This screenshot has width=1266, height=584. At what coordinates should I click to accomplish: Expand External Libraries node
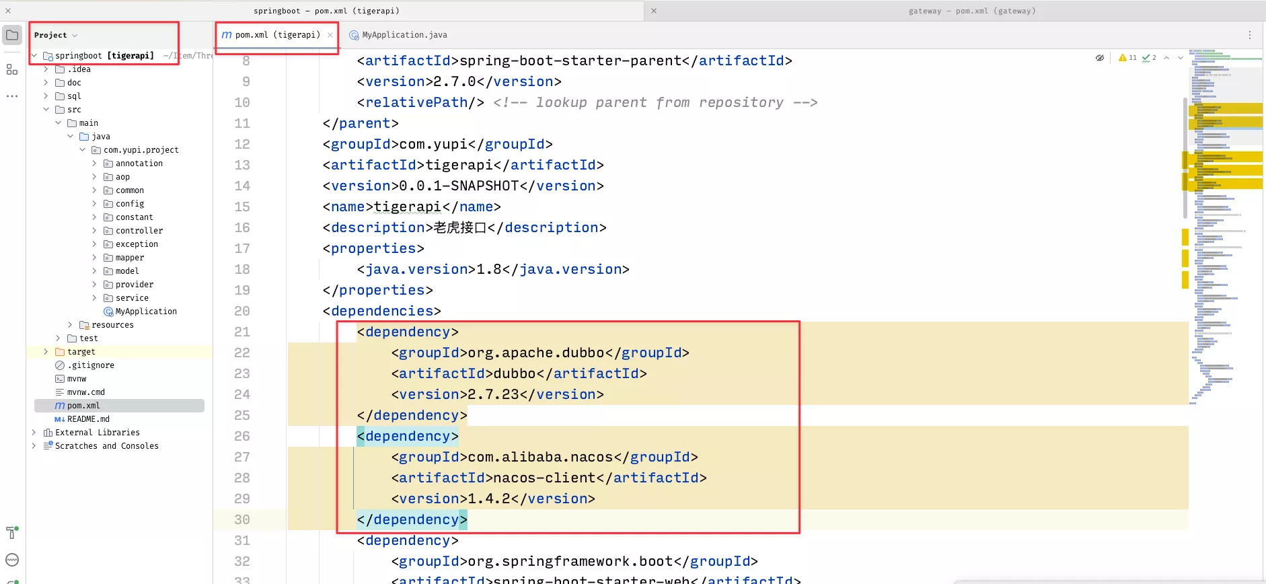pos(34,433)
